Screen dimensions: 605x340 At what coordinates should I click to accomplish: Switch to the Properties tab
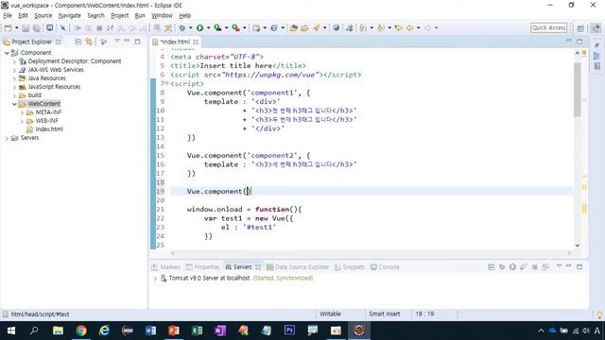[x=202, y=266]
